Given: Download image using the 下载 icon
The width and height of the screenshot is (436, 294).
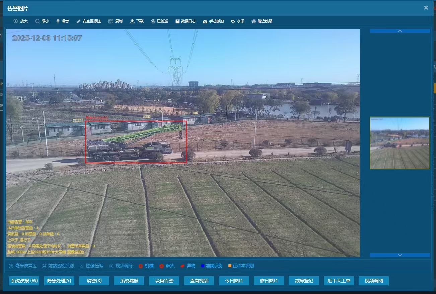Looking at the screenshot, I should coord(132,21).
